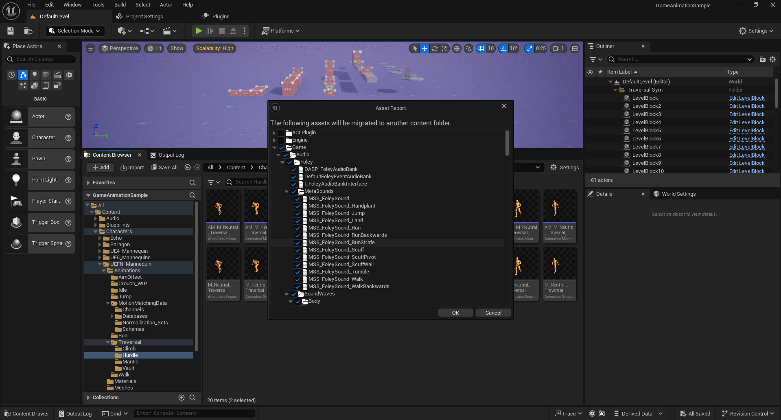Click the Asset Report vertical scrollbar

(x=507, y=143)
